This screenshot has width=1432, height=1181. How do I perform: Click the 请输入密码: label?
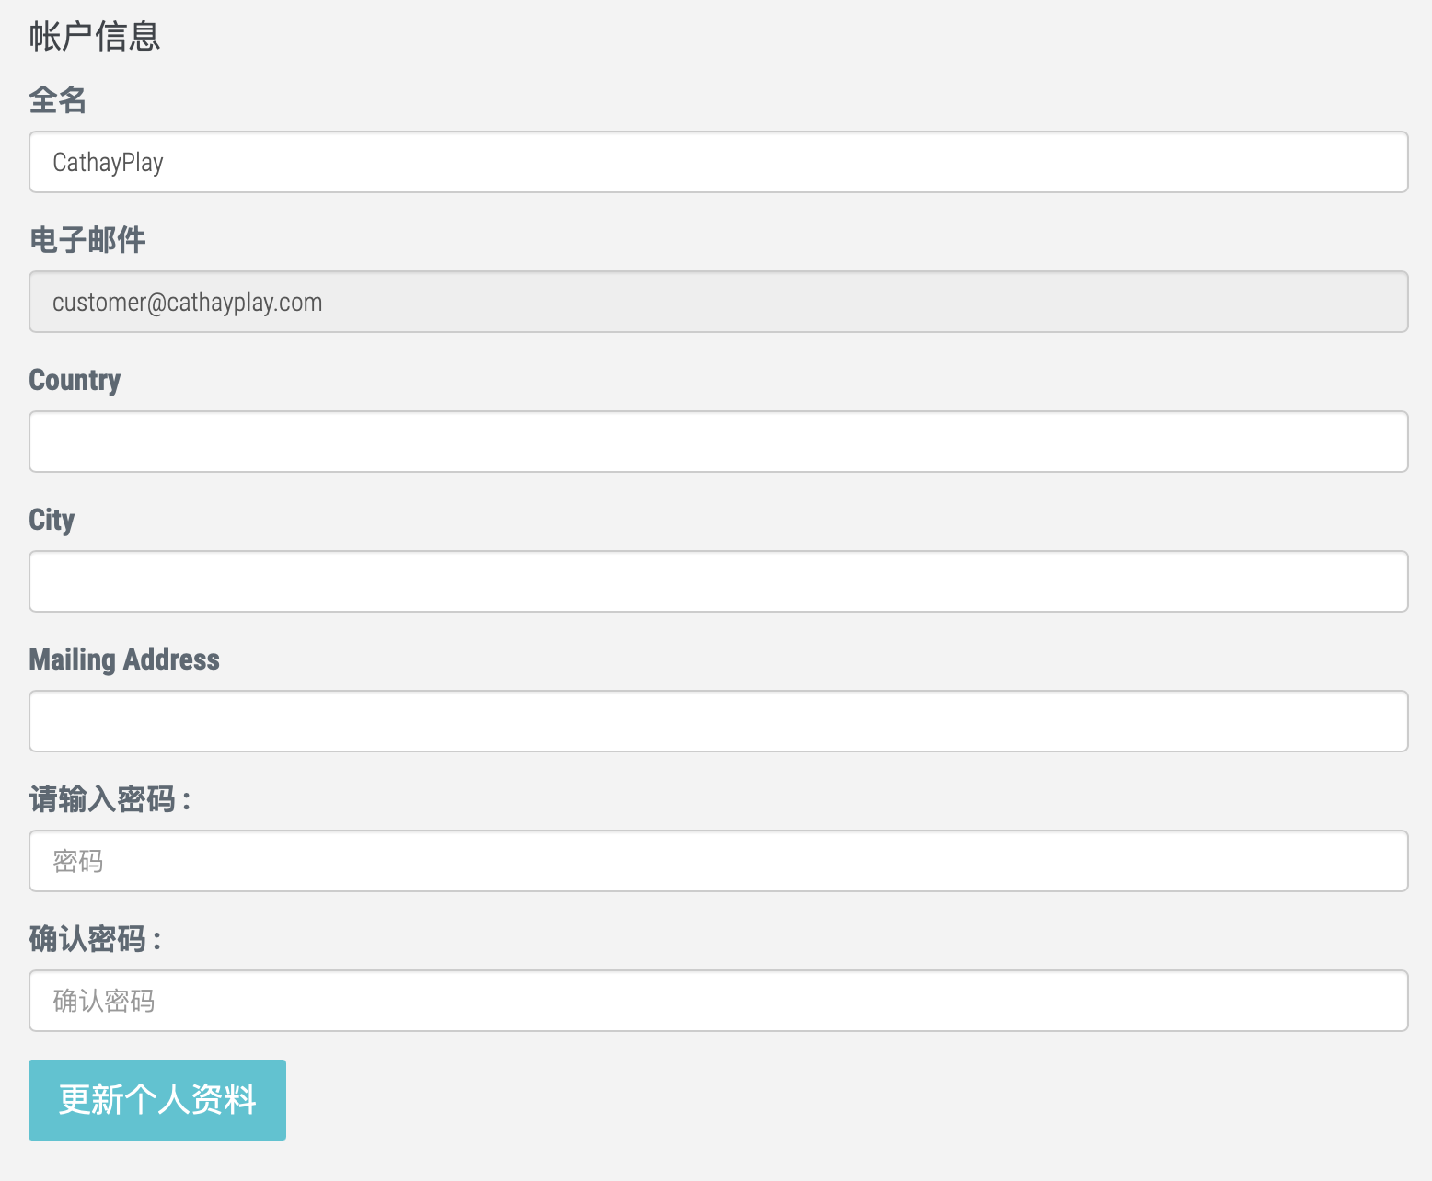coord(110,799)
